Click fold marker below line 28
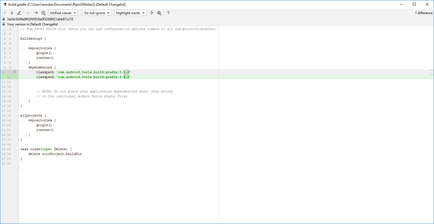434x224 pixels. pyautogui.click(x=18, y=168)
